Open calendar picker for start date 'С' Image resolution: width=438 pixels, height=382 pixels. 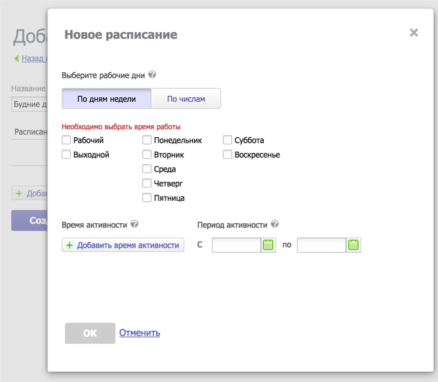coord(268,245)
